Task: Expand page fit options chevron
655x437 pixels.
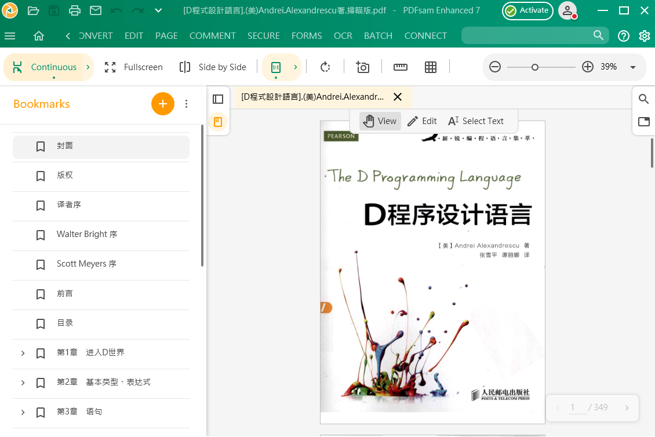Action: (296, 67)
